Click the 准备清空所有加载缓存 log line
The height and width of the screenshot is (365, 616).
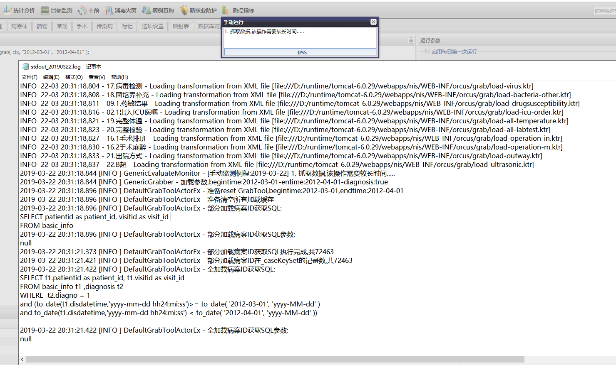[x=147, y=199]
